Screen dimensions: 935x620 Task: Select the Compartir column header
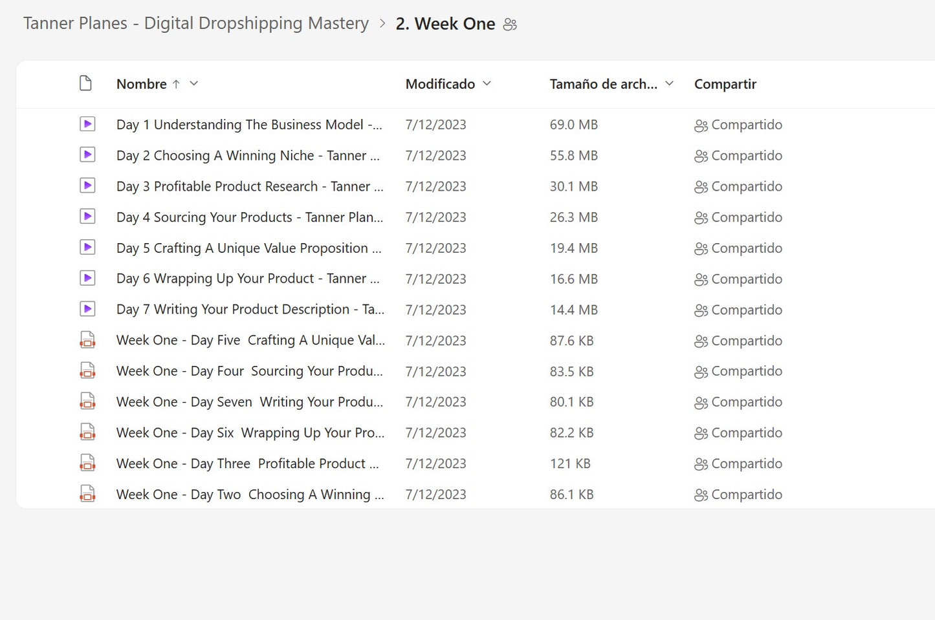click(725, 84)
